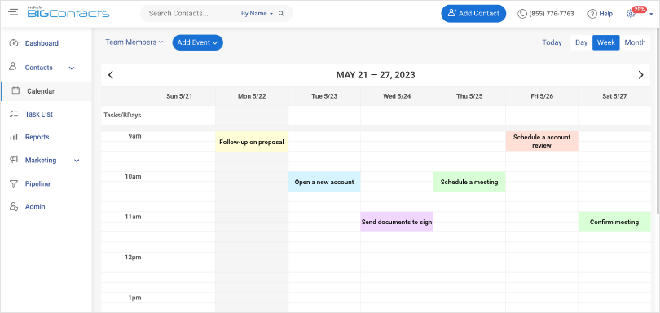Click the Thu 5/25 column header
This screenshot has height=313, width=660.
469,96
